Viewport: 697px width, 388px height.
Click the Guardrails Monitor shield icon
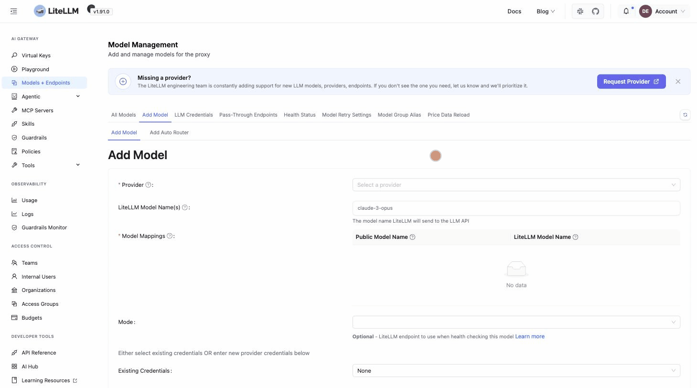pos(14,227)
